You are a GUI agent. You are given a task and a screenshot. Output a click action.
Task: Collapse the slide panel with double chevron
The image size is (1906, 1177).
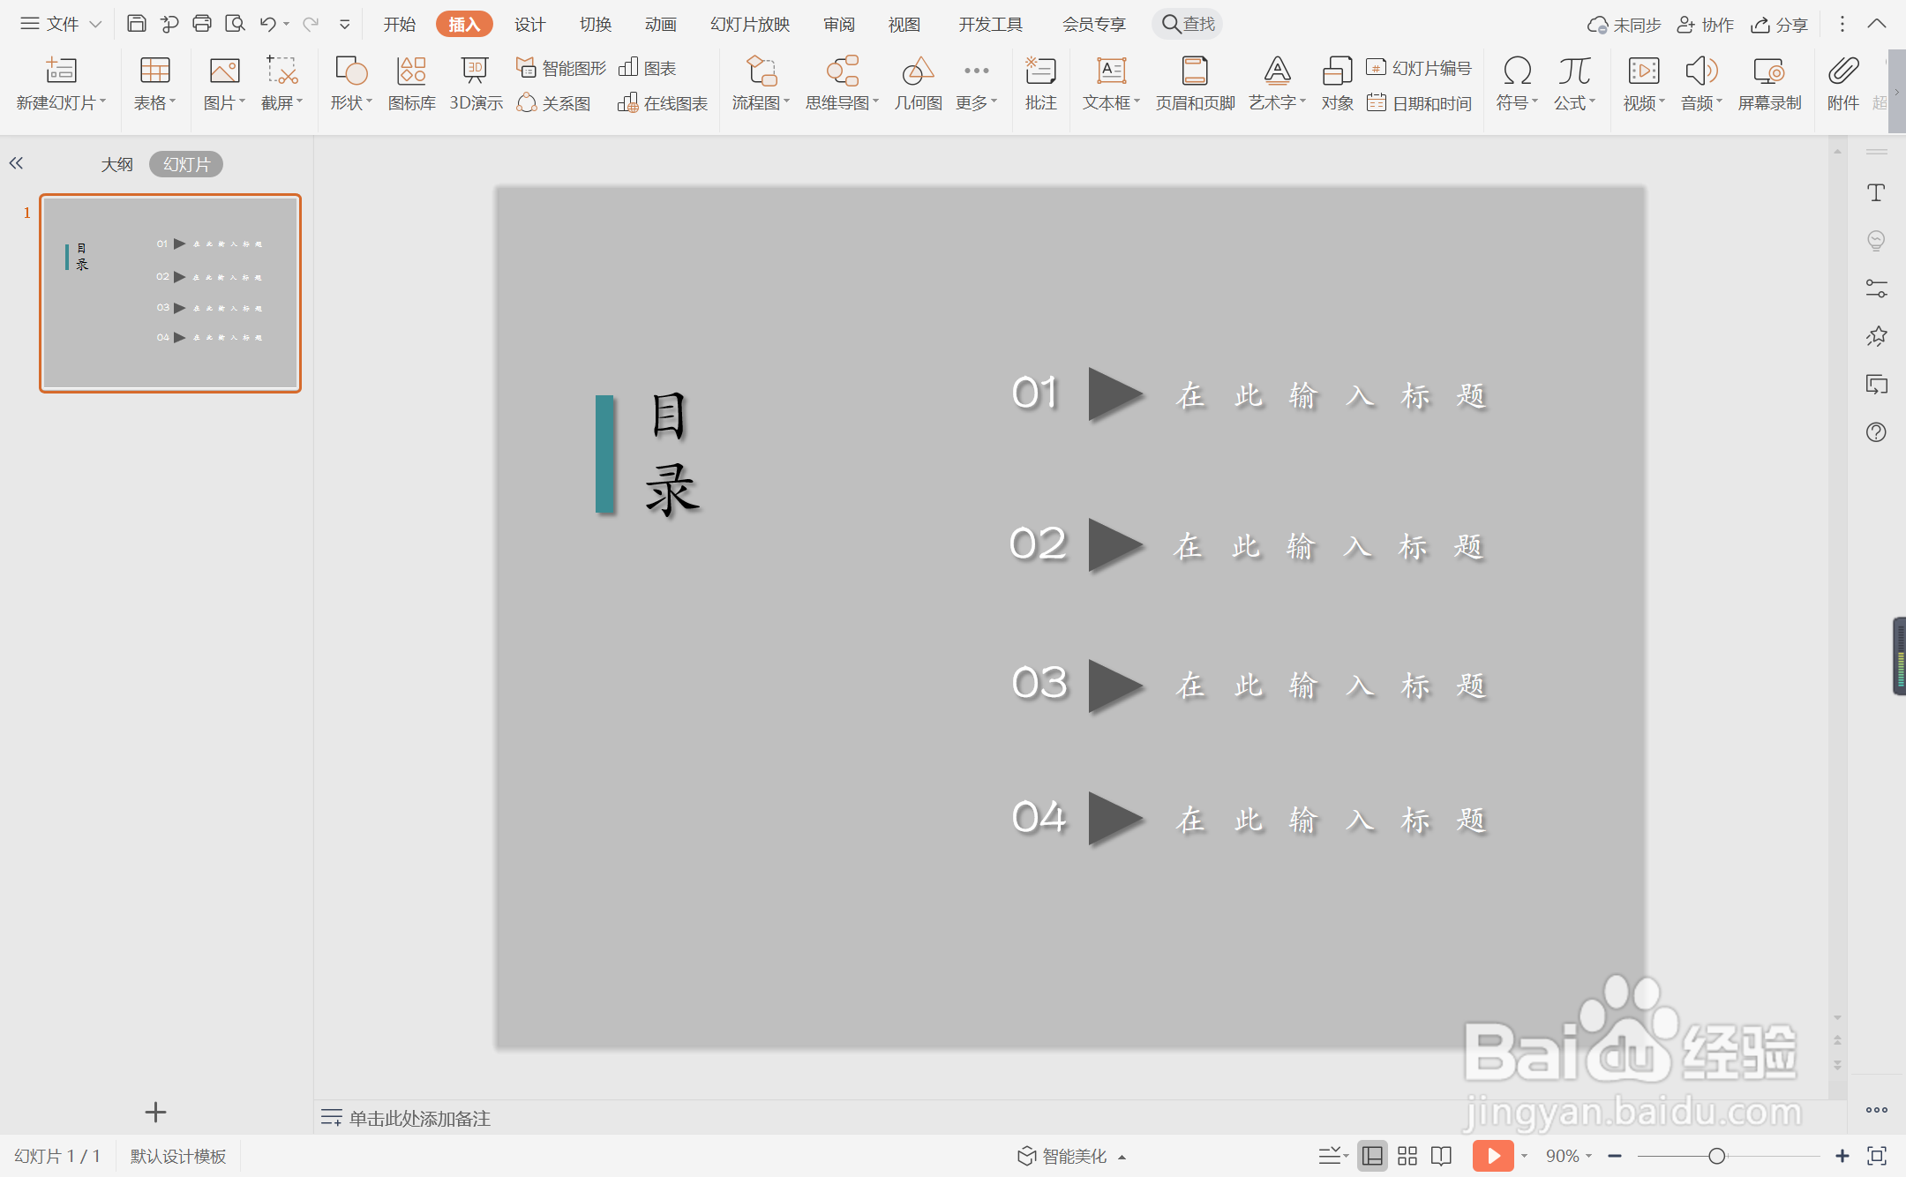click(16, 163)
